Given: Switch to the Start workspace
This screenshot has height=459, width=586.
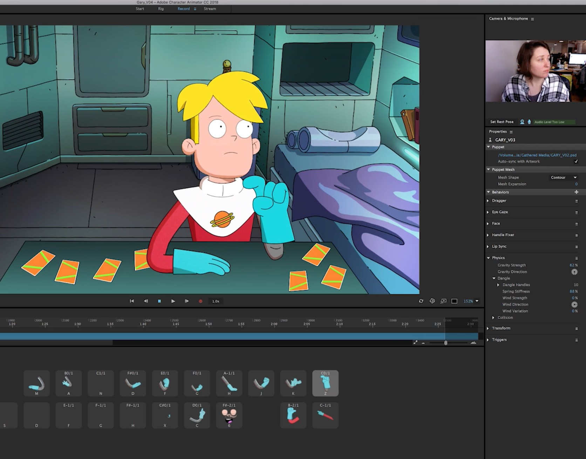Looking at the screenshot, I should tap(140, 9).
